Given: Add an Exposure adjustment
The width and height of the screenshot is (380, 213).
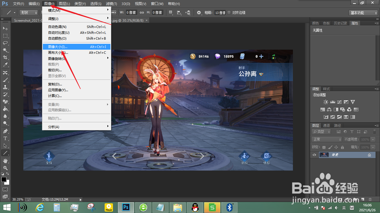Looking at the screenshot, I should coord(346,102).
